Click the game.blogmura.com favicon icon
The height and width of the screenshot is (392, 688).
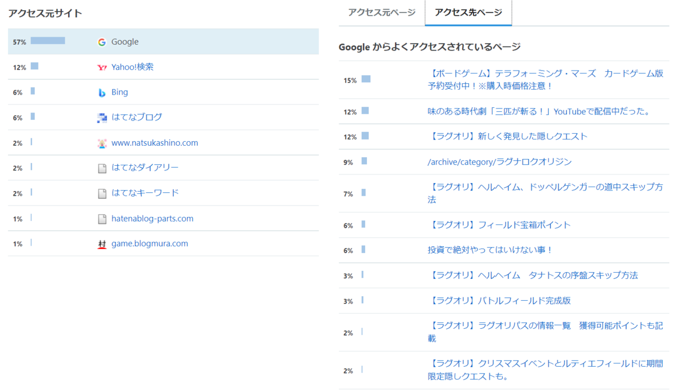102,244
